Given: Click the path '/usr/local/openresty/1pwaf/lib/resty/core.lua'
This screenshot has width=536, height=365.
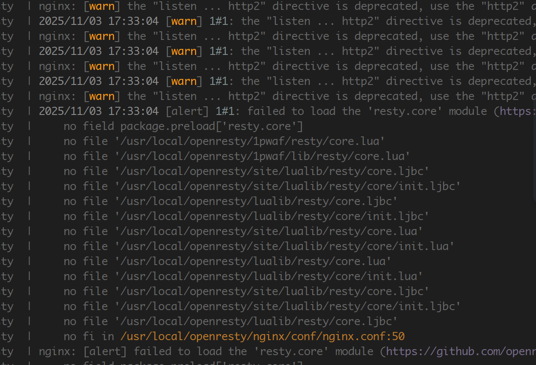Looking at the screenshot, I should coord(262,156).
